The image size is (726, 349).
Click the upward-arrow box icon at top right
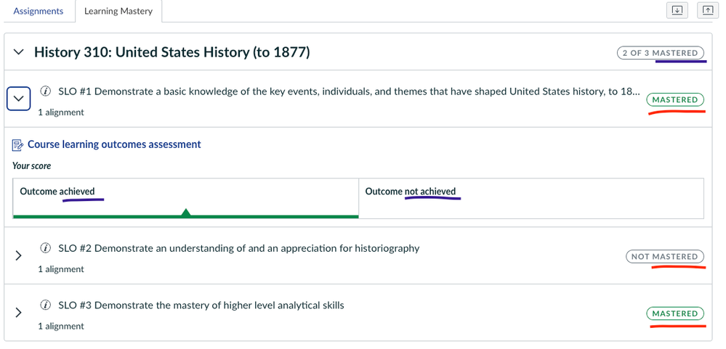[x=706, y=10]
